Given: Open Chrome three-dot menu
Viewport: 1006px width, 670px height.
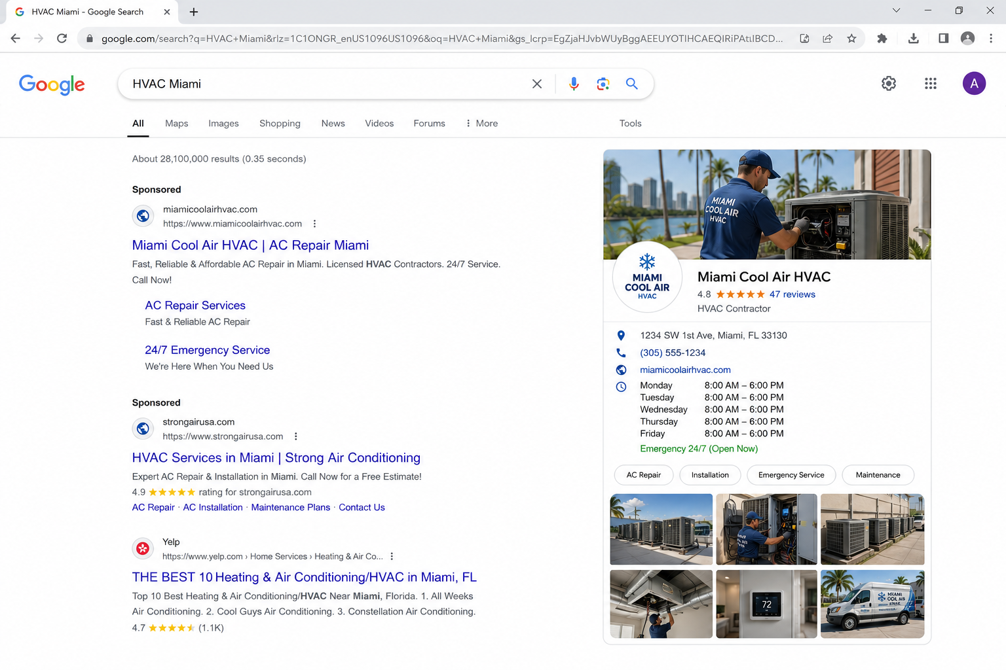Looking at the screenshot, I should 991,39.
